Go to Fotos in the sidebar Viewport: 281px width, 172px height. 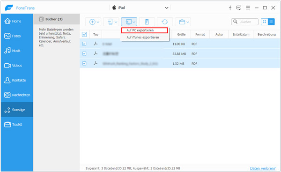tap(17, 36)
